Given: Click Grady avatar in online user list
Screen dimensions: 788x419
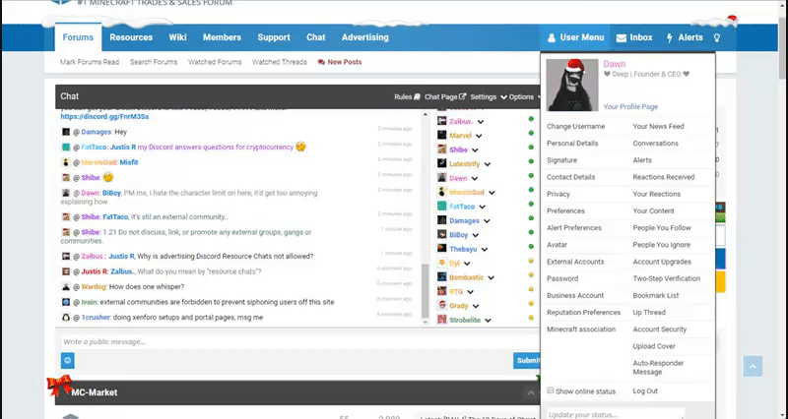Looking at the screenshot, I should point(441,306).
